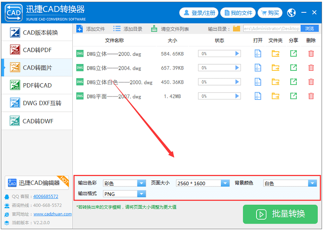The width and height of the screenshot is (325, 230).
Task: Click the size value 584.65KB
Action: point(172,54)
